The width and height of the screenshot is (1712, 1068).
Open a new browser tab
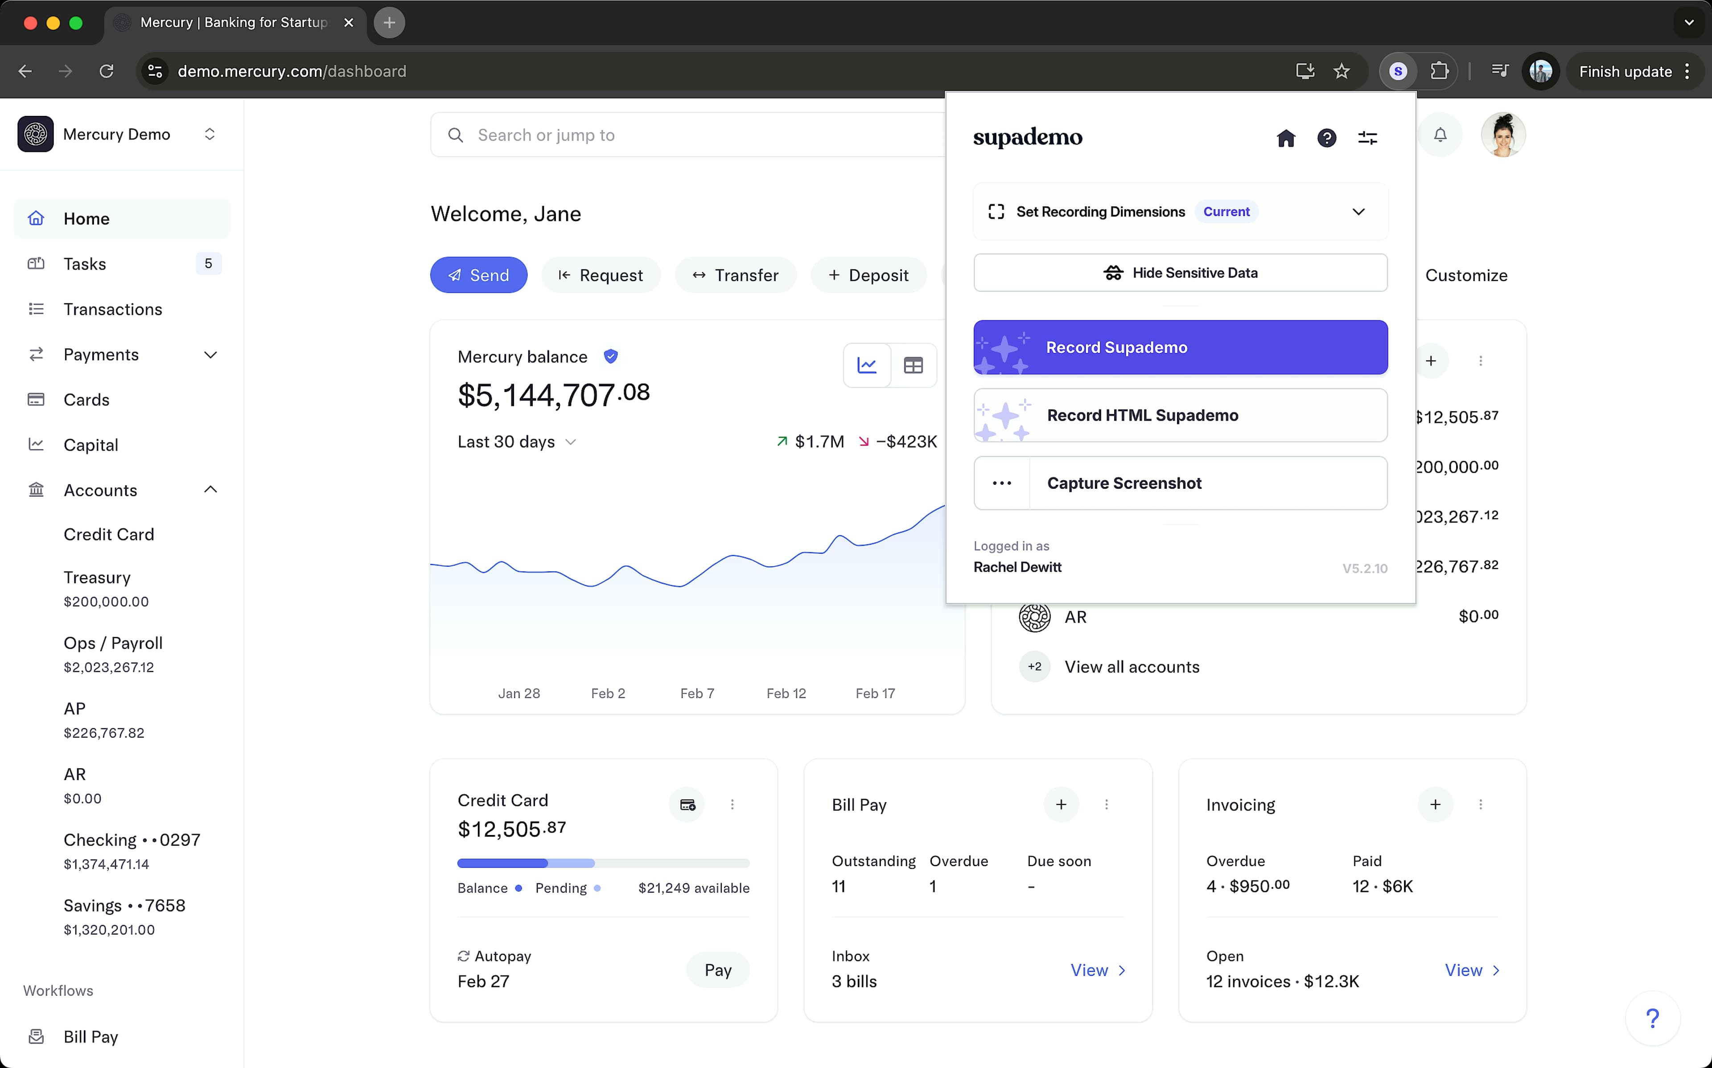coord(389,23)
